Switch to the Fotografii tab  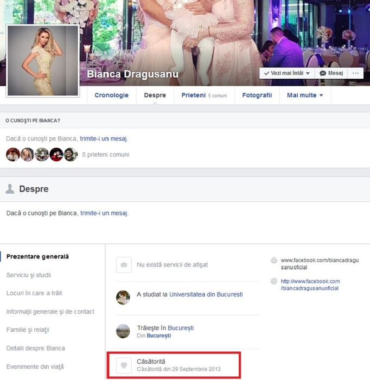click(257, 95)
